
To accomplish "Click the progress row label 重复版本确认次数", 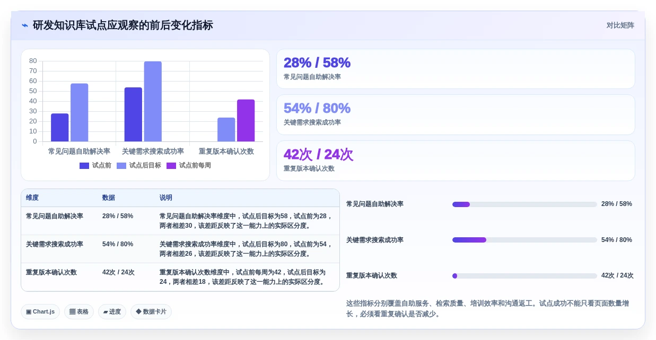I will coord(372,276).
